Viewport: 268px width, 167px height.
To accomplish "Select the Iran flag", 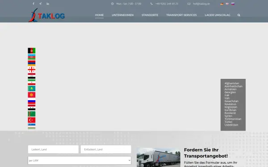I will point(32,82).
